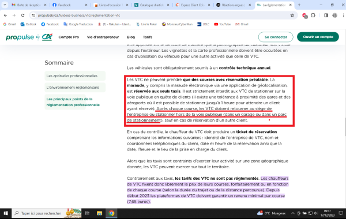This screenshot has height=219, width=346.
Task: Open the YouTube bookmark
Action: click(x=223, y=24)
